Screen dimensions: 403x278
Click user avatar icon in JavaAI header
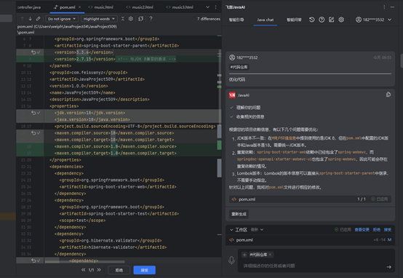[x=359, y=20]
